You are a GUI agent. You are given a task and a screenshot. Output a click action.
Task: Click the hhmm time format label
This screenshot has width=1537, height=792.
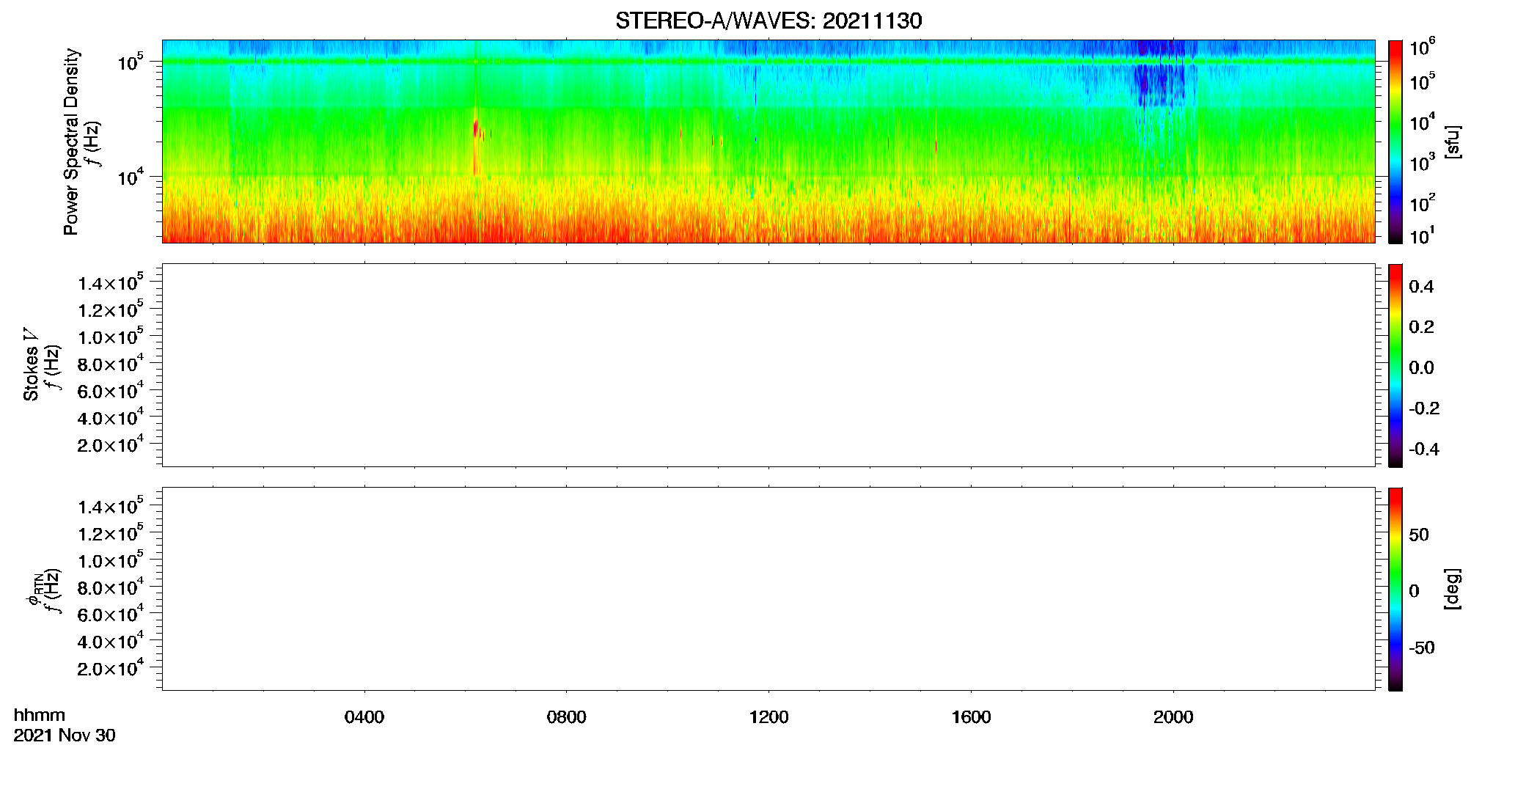[40, 715]
